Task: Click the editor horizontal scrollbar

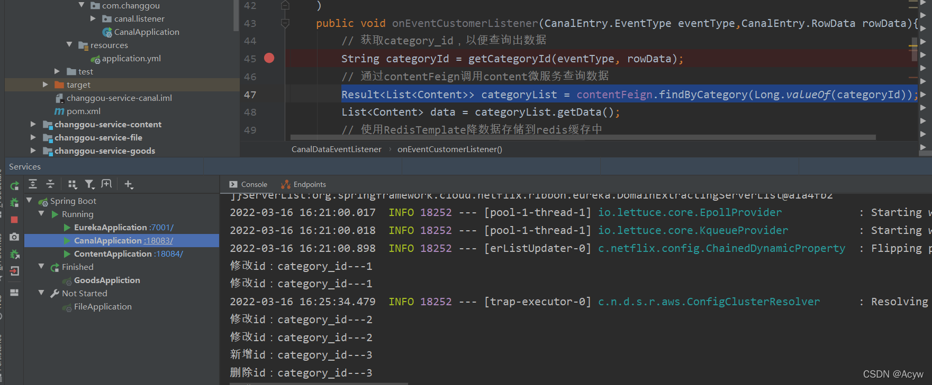Action: pos(583,137)
